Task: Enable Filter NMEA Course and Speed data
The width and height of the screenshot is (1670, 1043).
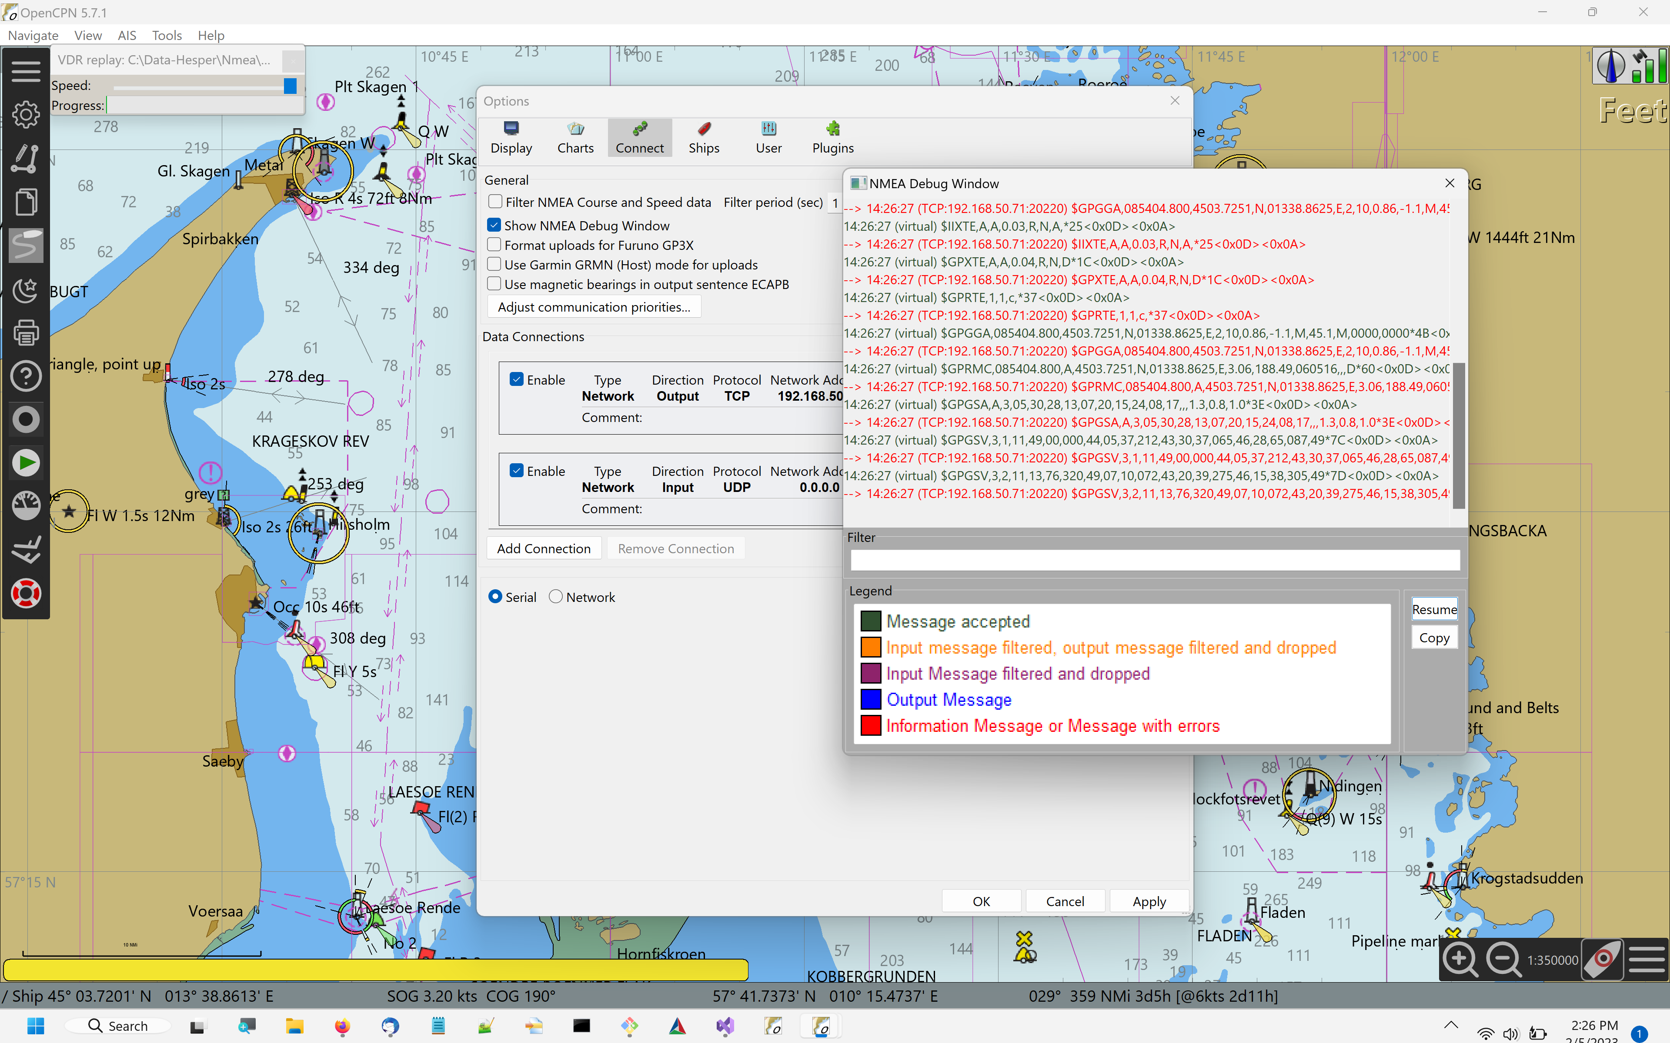Action: pyautogui.click(x=495, y=201)
